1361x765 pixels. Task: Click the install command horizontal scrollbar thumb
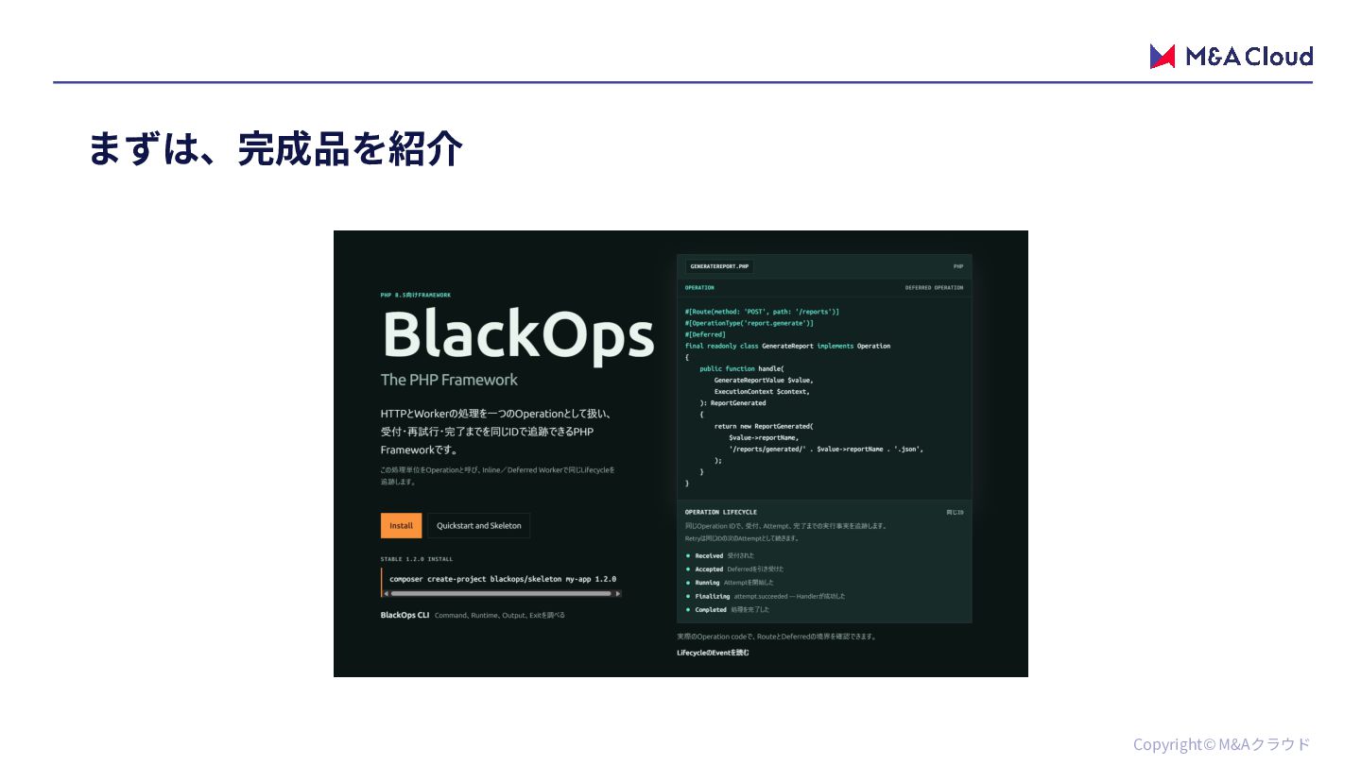pos(501,593)
